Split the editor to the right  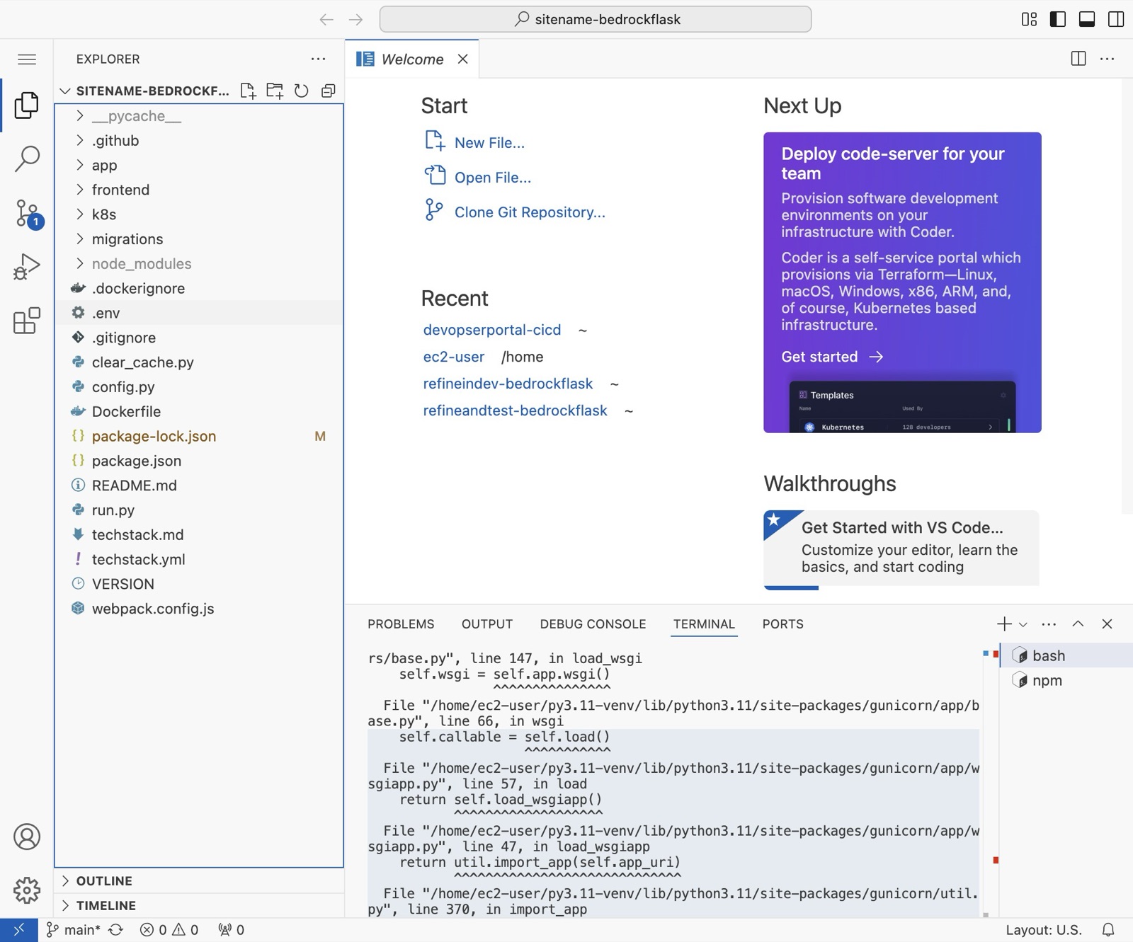[1078, 59]
